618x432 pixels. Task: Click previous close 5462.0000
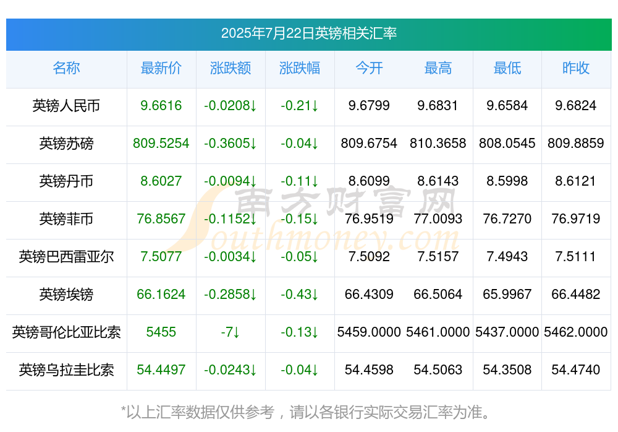click(576, 332)
